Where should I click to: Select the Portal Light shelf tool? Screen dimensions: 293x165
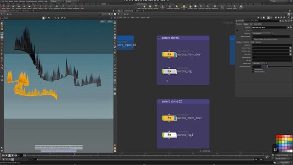tap(208, 7)
